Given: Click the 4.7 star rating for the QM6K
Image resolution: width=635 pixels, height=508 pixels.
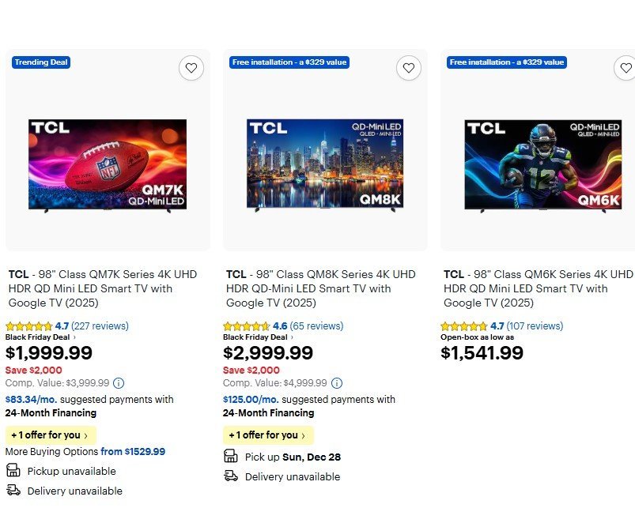Looking at the screenshot, I should [x=464, y=325].
